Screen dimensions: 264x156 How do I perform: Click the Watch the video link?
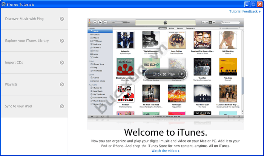pyautogui.click(x=166, y=151)
